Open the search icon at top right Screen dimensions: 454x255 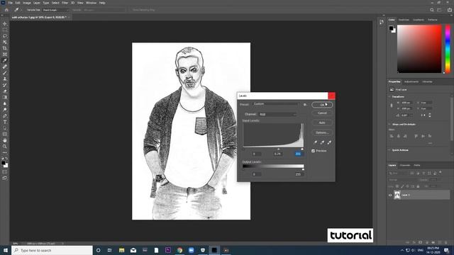point(432,10)
